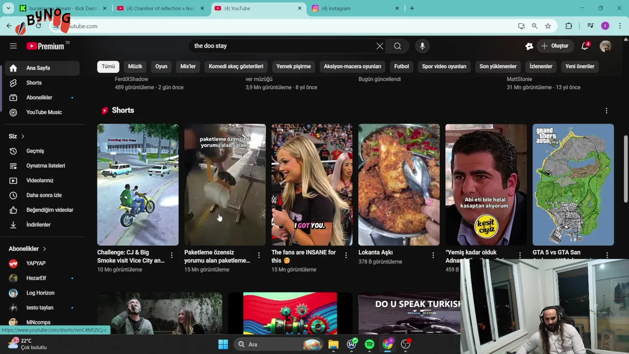Go to Shorts in the sidebar
This screenshot has width=629, height=354.
click(42, 83)
